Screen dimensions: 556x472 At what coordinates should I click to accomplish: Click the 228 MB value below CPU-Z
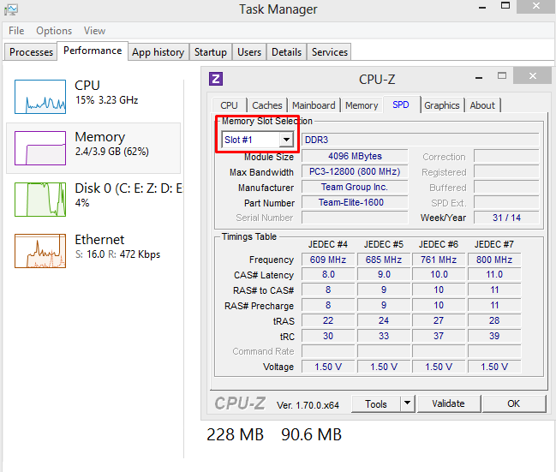coord(235,435)
